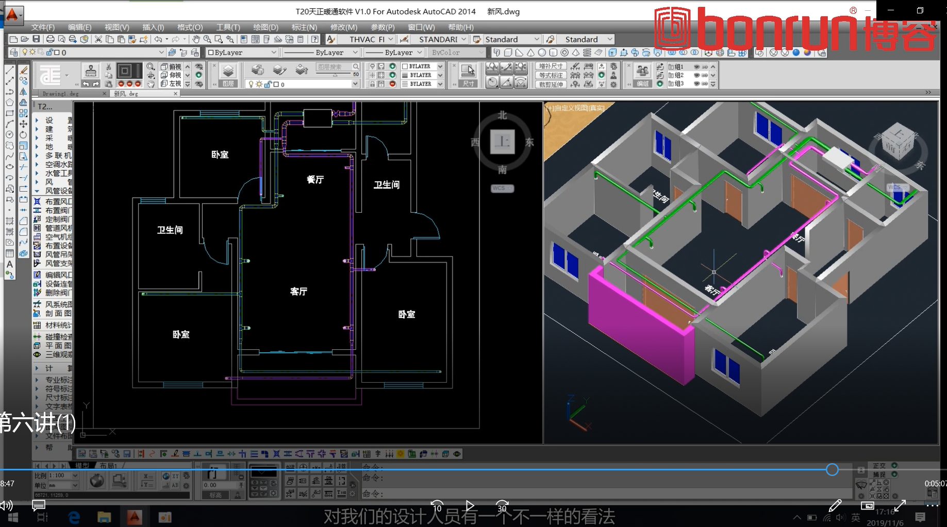
Task: Select the Line draw tool
Action: click(9, 70)
